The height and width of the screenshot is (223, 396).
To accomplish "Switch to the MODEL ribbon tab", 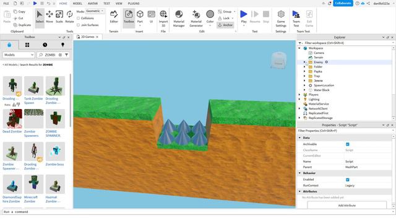I will 77,4.
